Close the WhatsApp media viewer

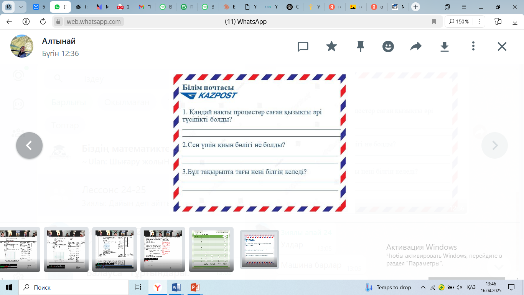point(502,47)
